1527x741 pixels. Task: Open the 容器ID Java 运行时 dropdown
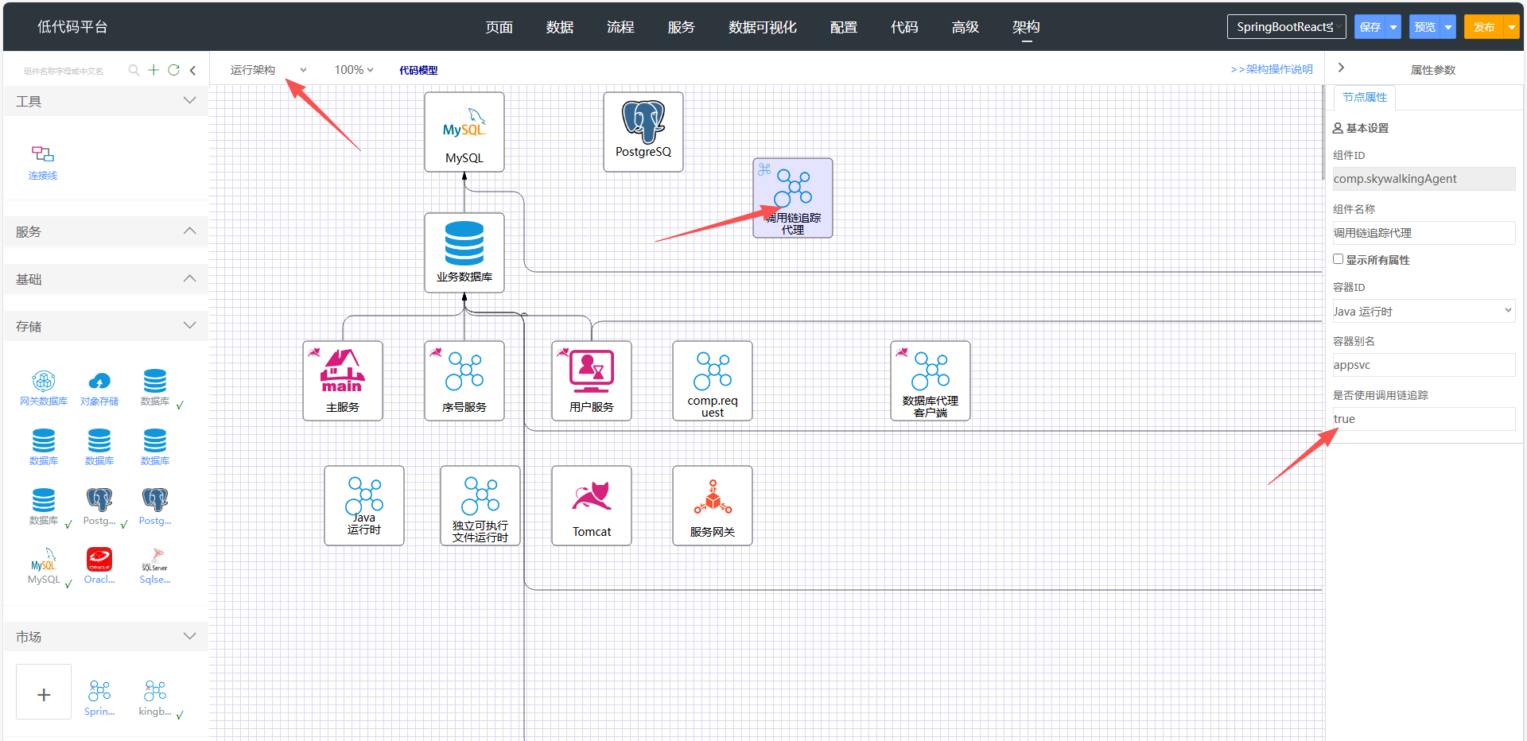[1423, 312]
